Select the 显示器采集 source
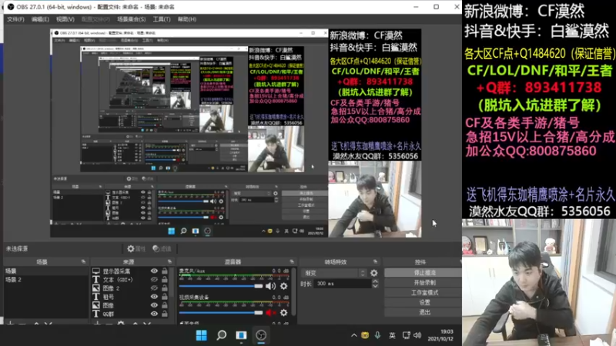The width and height of the screenshot is (616, 346). (116, 271)
